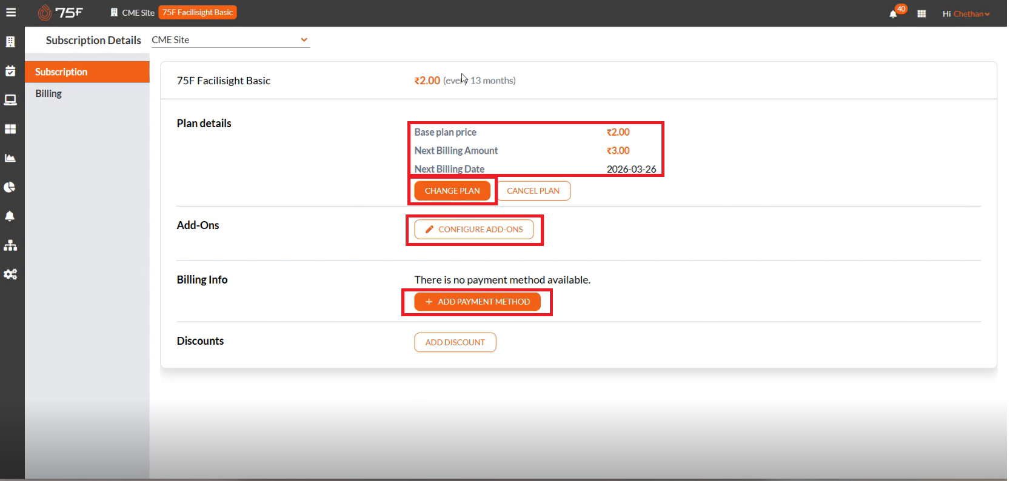Select the laptop icon in left sidebar
Viewport: 1010px width, 481px height.
[x=10, y=100]
